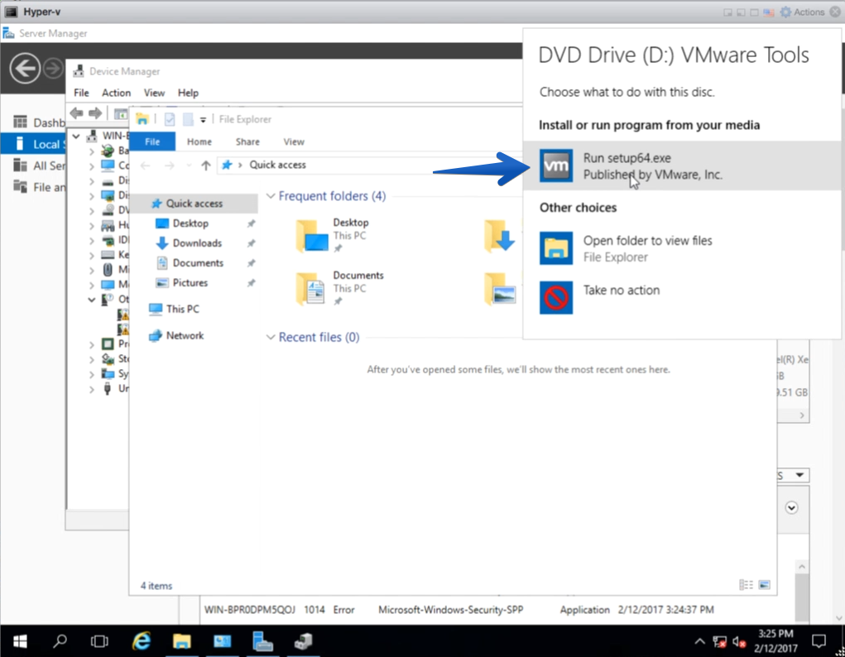Open the File tab in File Explorer
The height and width of the screenshot is (657, 845).
point(152,141)
